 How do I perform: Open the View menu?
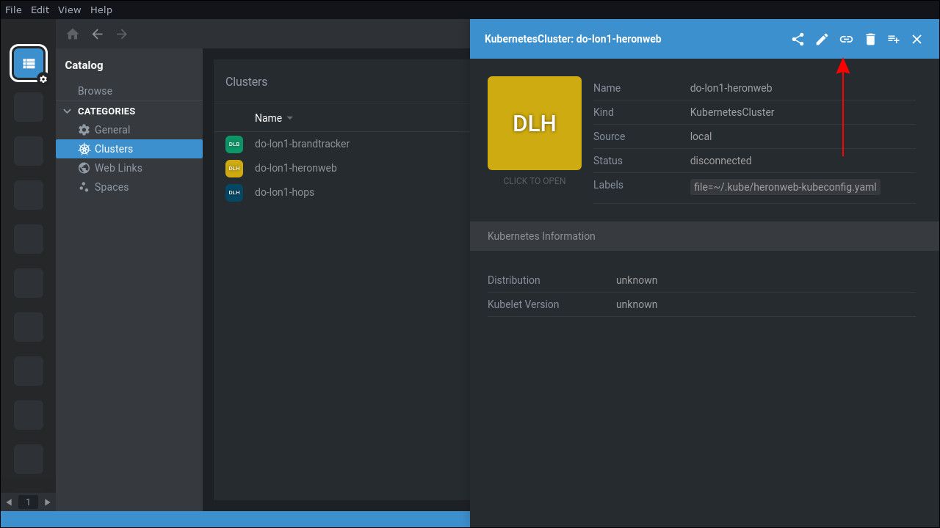click(69, 10)
